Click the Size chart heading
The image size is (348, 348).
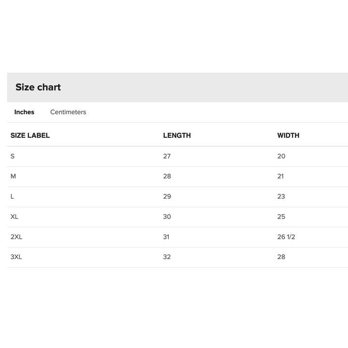(38, 87)
